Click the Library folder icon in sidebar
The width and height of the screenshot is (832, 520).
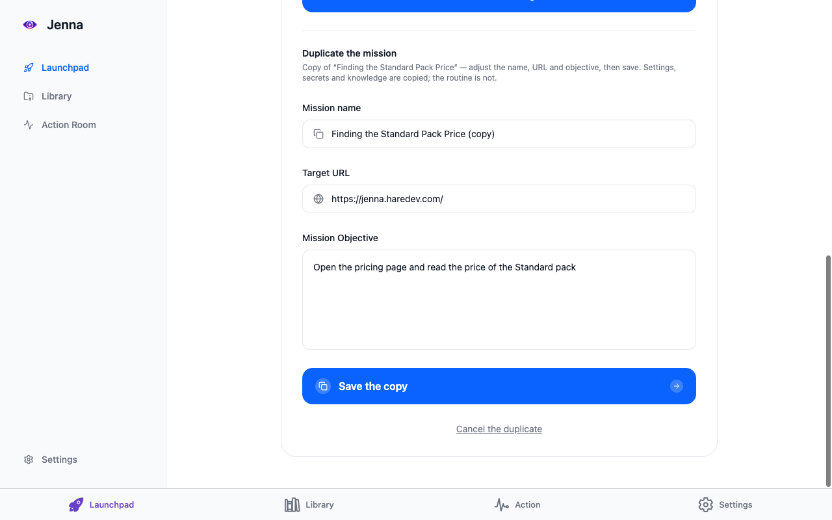[29, 96]
